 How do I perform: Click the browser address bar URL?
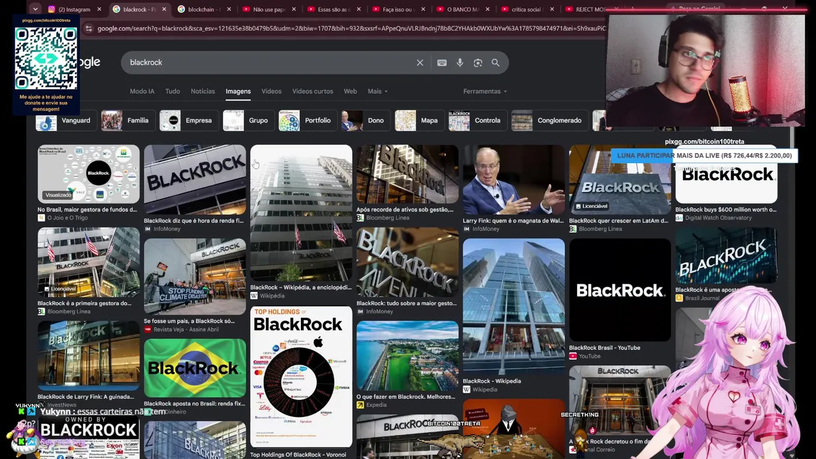[351, 29]
